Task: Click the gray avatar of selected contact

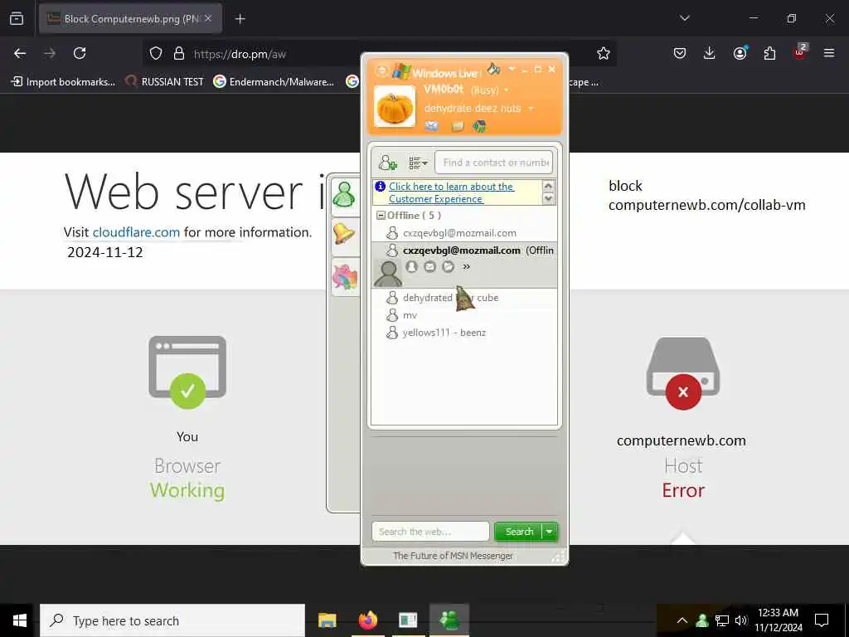Action: [388, 273]
